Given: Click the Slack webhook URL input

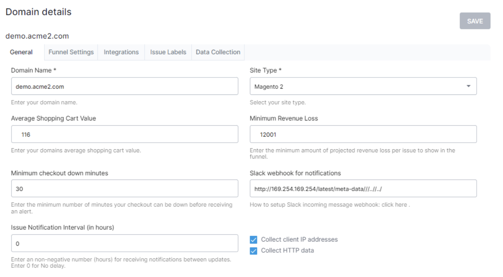Looking at the screenshot, I should tap(363, 189).
